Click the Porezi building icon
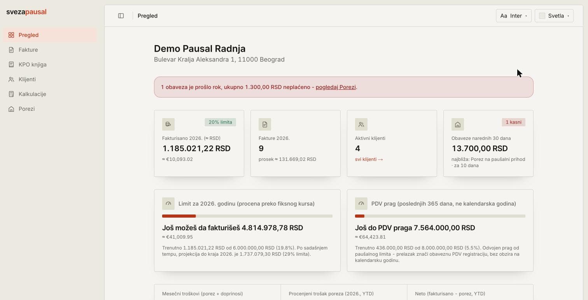This screenshot has height=300, width=588. [x=11, y=109]
